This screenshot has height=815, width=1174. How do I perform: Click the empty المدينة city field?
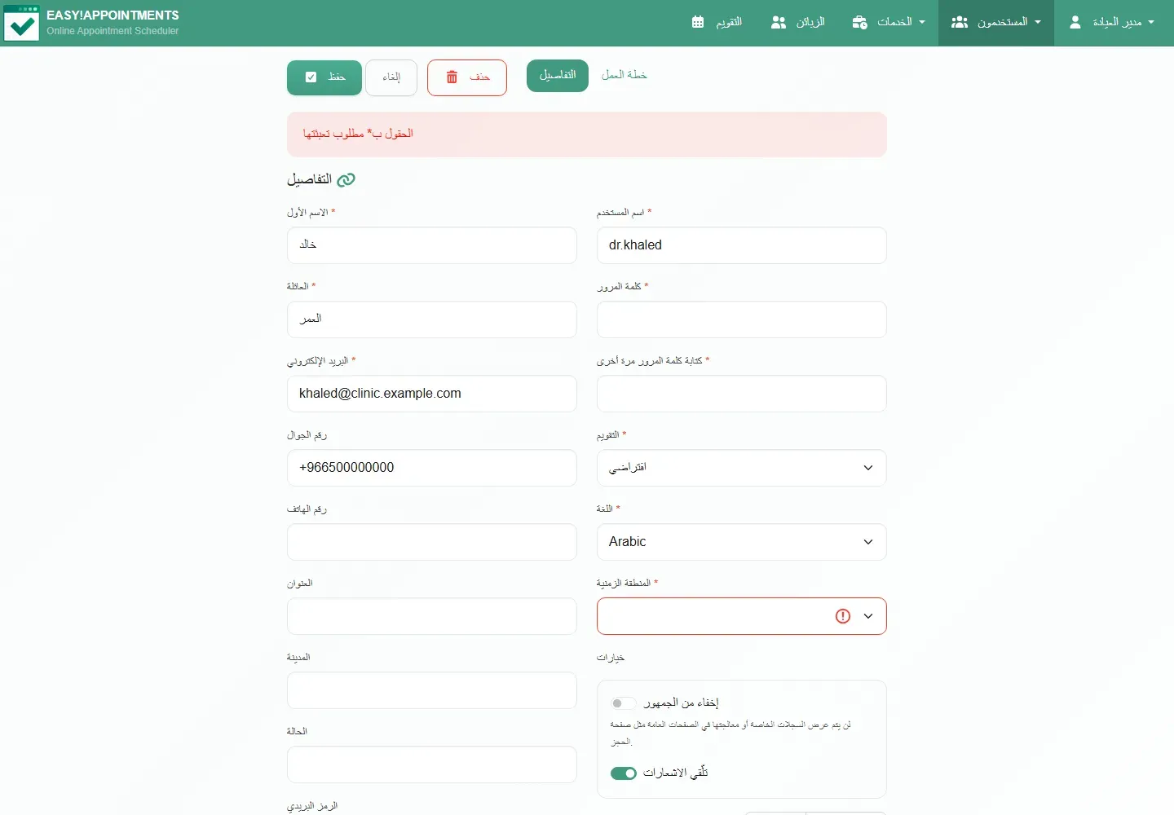(432, 690)
